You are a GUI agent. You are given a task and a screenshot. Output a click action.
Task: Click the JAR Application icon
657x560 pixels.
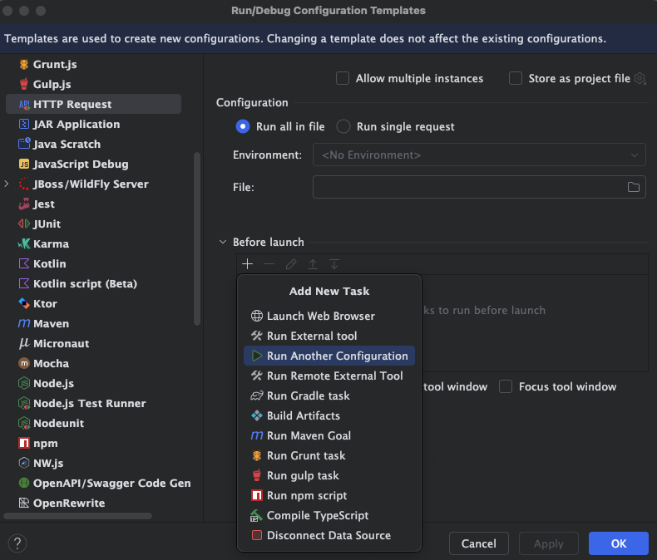pos(24,125)
